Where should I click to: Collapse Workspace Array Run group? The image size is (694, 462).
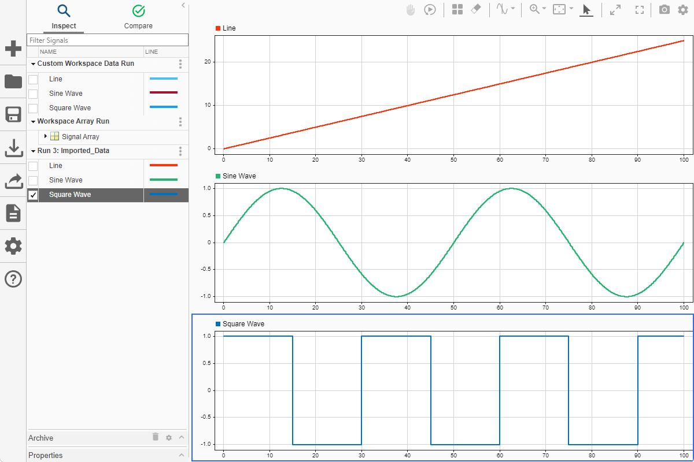click(x=33, y=122)
